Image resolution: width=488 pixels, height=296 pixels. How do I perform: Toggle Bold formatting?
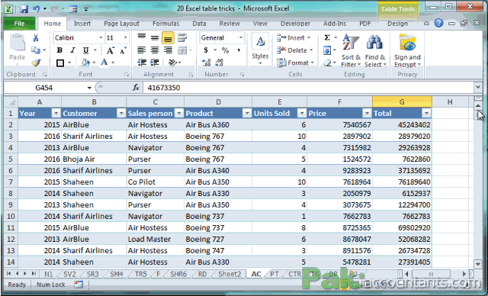59,50
